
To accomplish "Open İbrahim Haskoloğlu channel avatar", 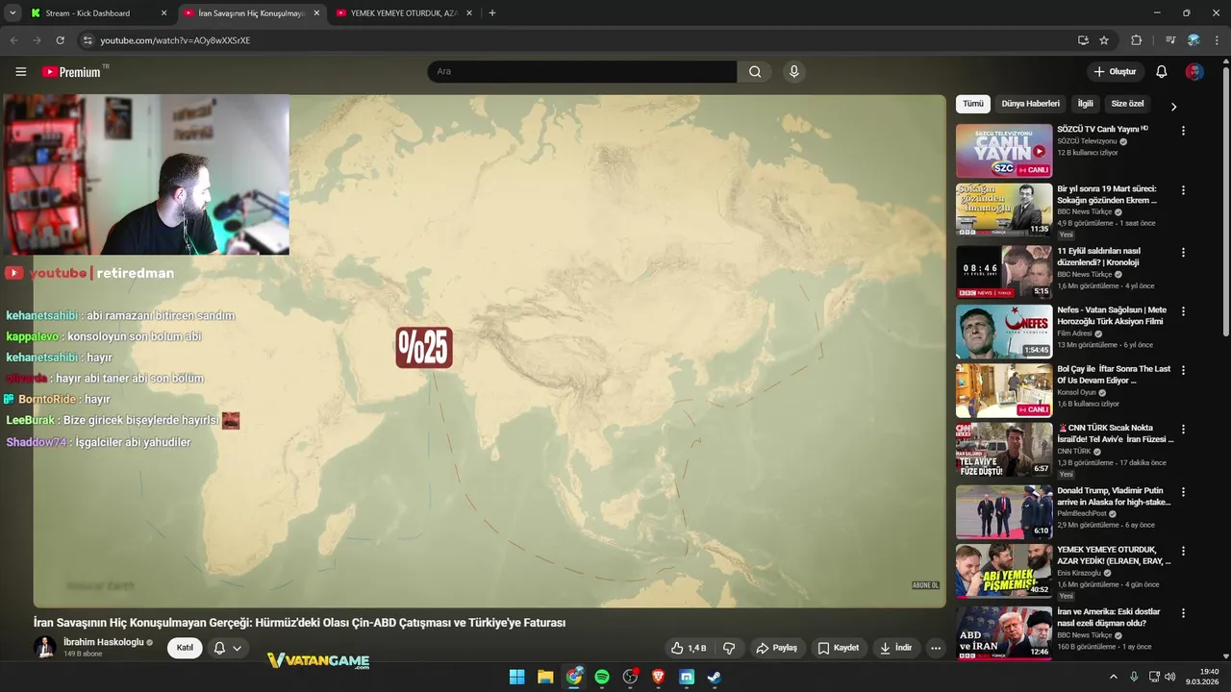I will [x=45, y=647].
